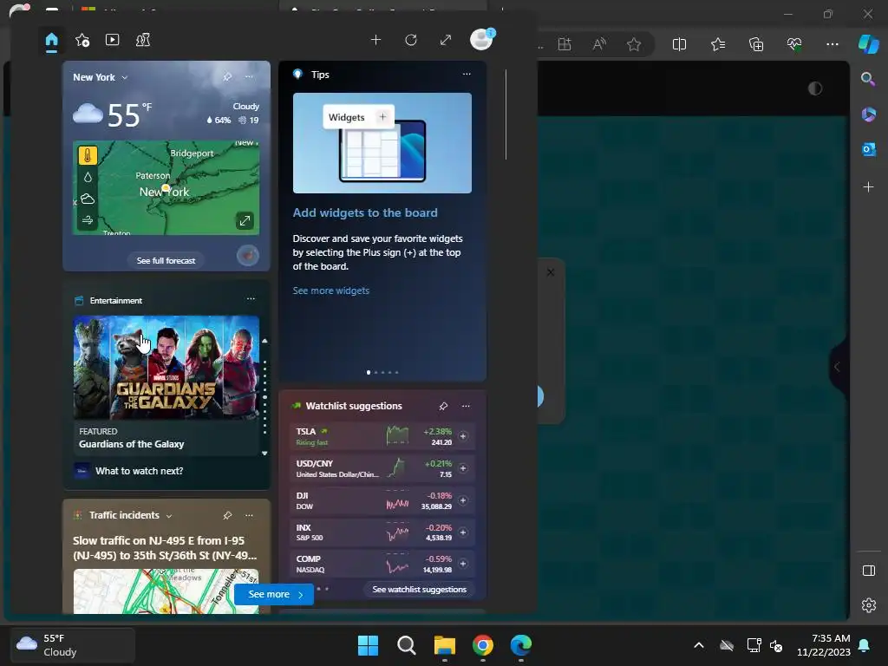Pin the weather widget
The height and width of the screenshot is (666, 888).
pyautogui.click(x=227, y=76)
